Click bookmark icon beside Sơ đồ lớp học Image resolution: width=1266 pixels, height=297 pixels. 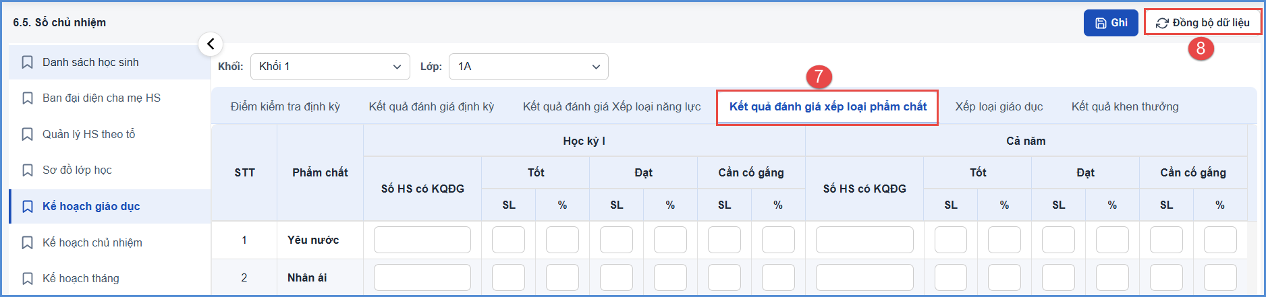(28, 170)
